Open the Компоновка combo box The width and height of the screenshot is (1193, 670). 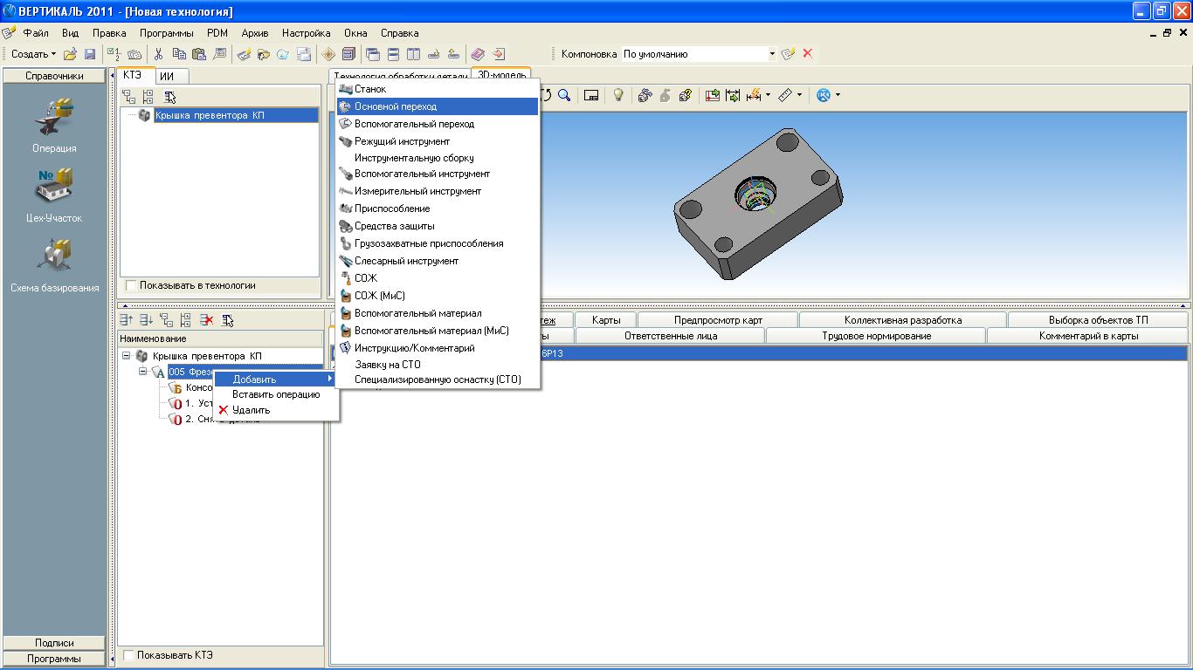click(x=700, y=54)
